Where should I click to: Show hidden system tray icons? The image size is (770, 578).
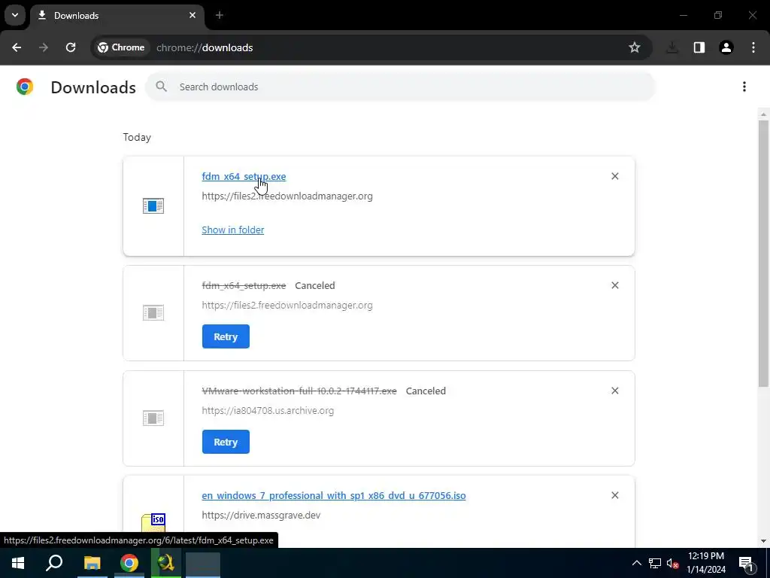point(636,563)
